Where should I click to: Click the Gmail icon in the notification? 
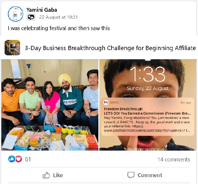pyautogui.click(x=106, y=102)
